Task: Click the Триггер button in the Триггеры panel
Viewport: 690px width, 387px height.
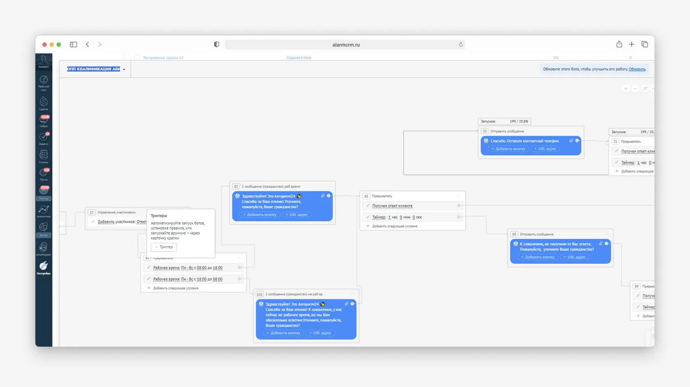Action: click(x=163, y=247)
